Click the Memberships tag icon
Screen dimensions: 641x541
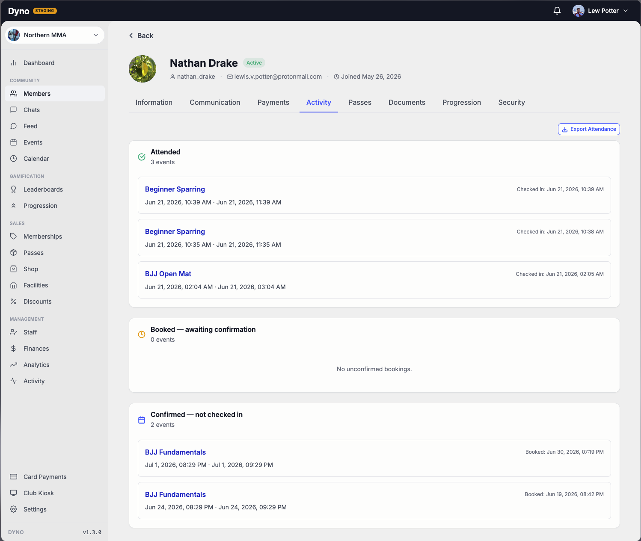tap(14, 237)
